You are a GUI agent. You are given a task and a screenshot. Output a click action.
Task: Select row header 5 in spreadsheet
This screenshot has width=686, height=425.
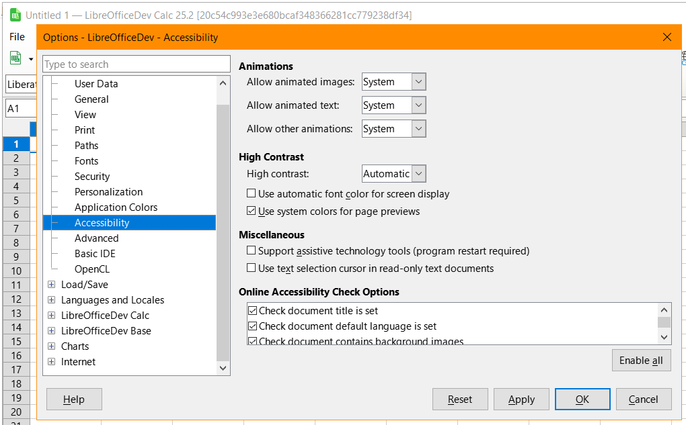tap(16, 201)
